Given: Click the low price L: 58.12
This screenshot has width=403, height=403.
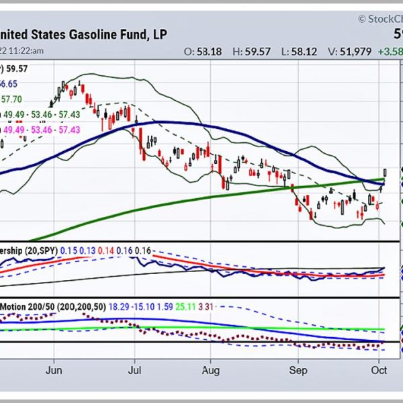Looking at the screenshot, I should point(299,52).
